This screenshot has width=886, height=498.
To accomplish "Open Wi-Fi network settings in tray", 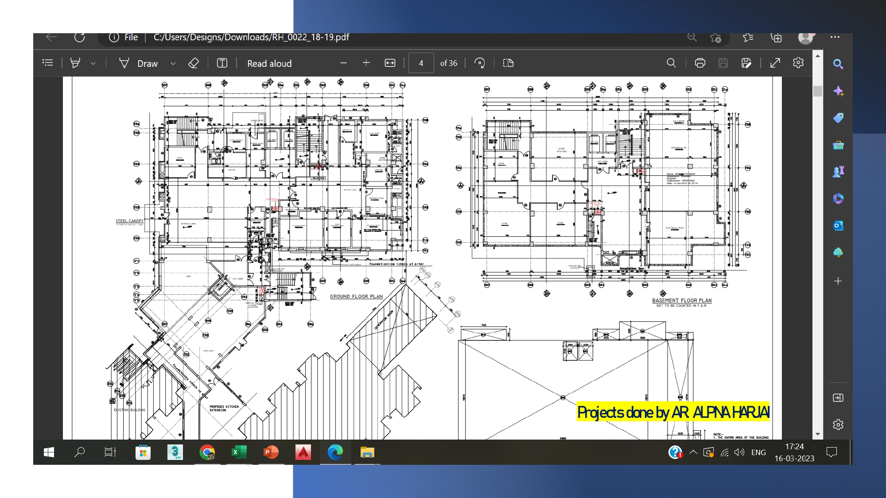I will [724, 452].
